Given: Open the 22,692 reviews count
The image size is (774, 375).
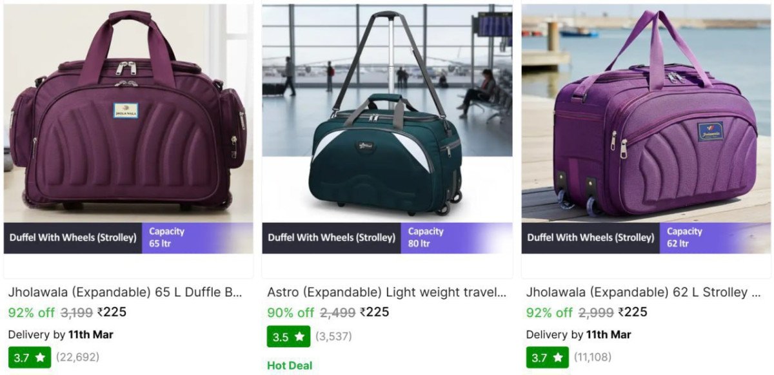Looking at the screenshot, I should click(x=77, y=357).
